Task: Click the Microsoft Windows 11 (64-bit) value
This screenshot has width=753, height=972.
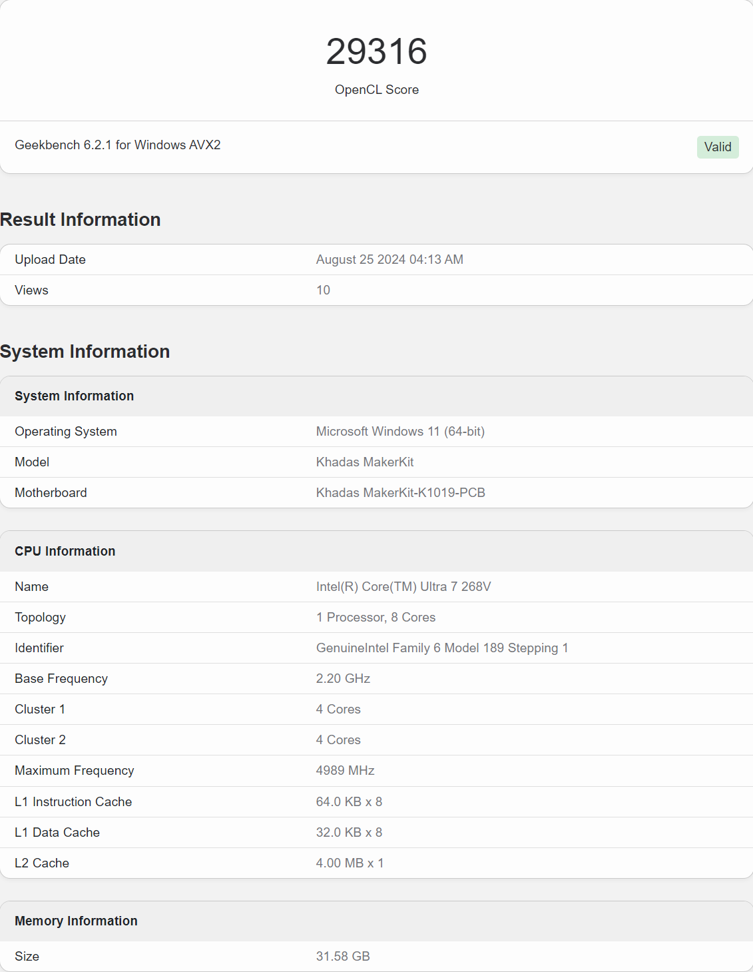Action: (400, 432)
